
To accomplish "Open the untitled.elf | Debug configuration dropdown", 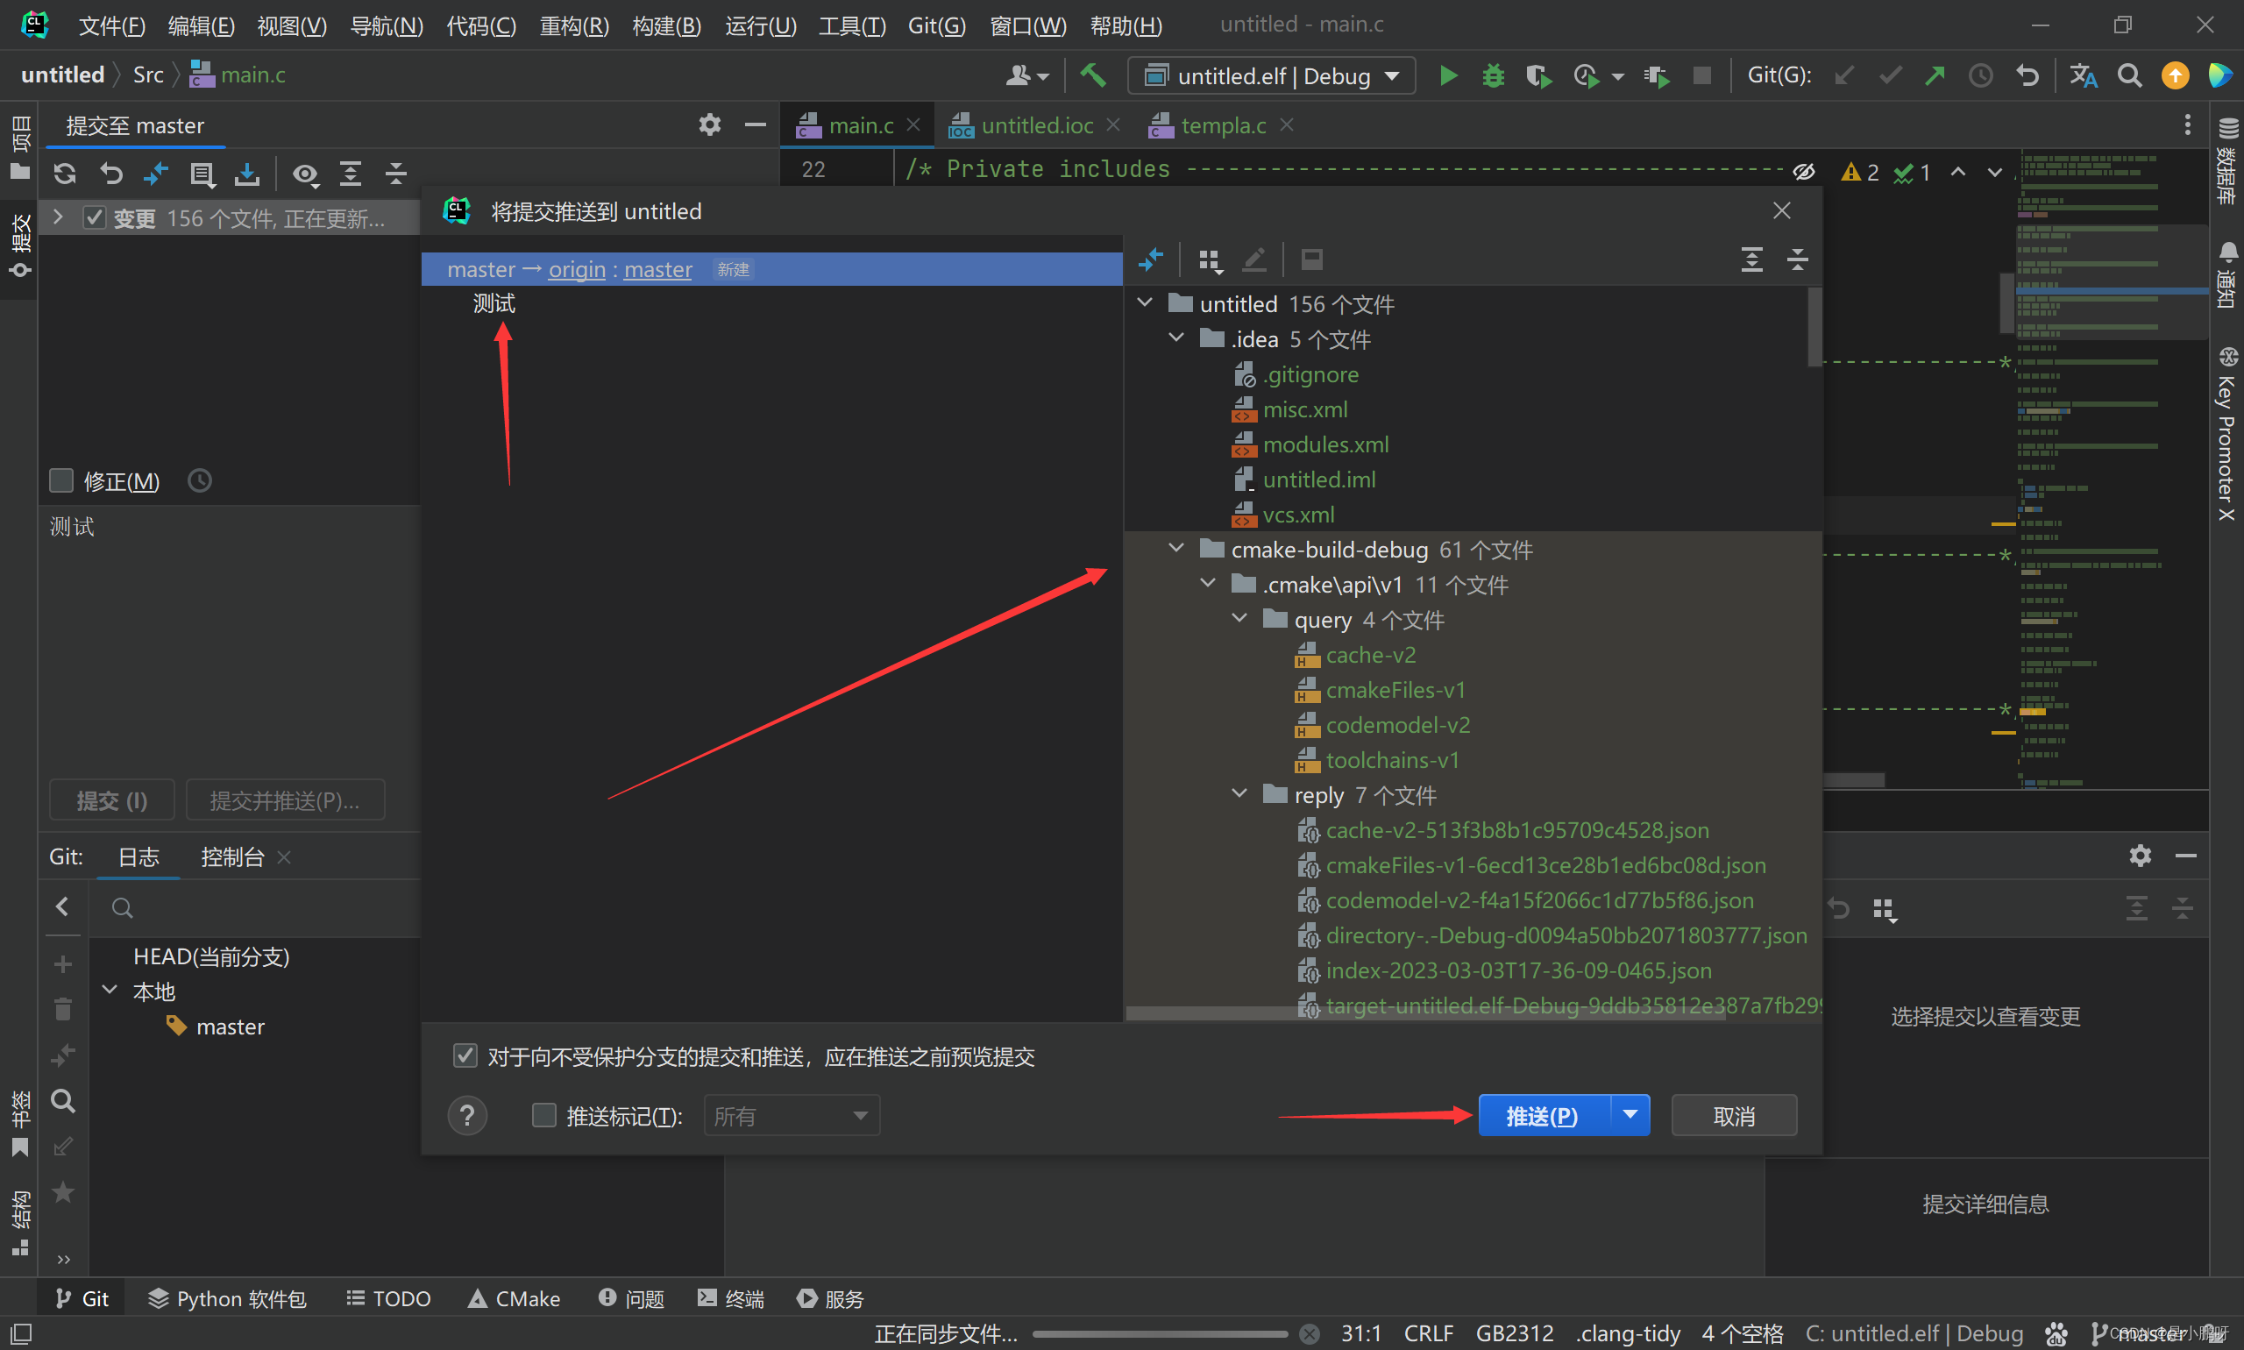I will (x=1272, y=75).
